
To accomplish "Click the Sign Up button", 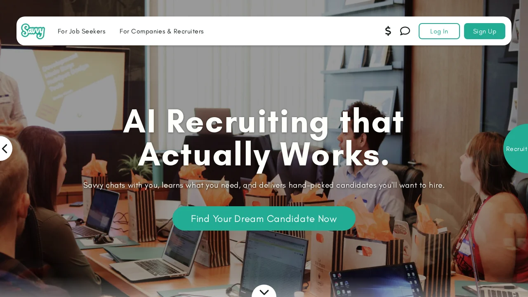I will 485,31.
